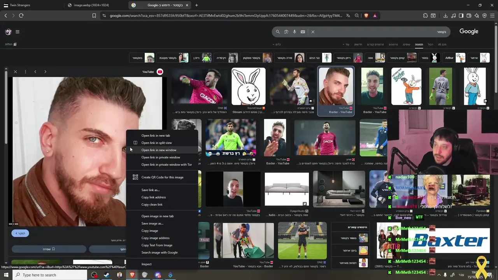Search by image with the Google Lens icon
The height and width of the screenshot is (280, 498).
pyautogui.click(x=286, y=32)
